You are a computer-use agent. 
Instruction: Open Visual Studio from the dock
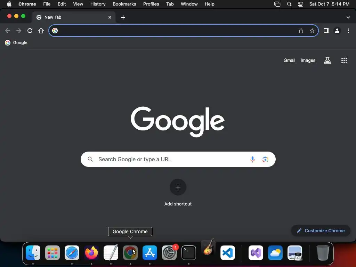point(256,253)
